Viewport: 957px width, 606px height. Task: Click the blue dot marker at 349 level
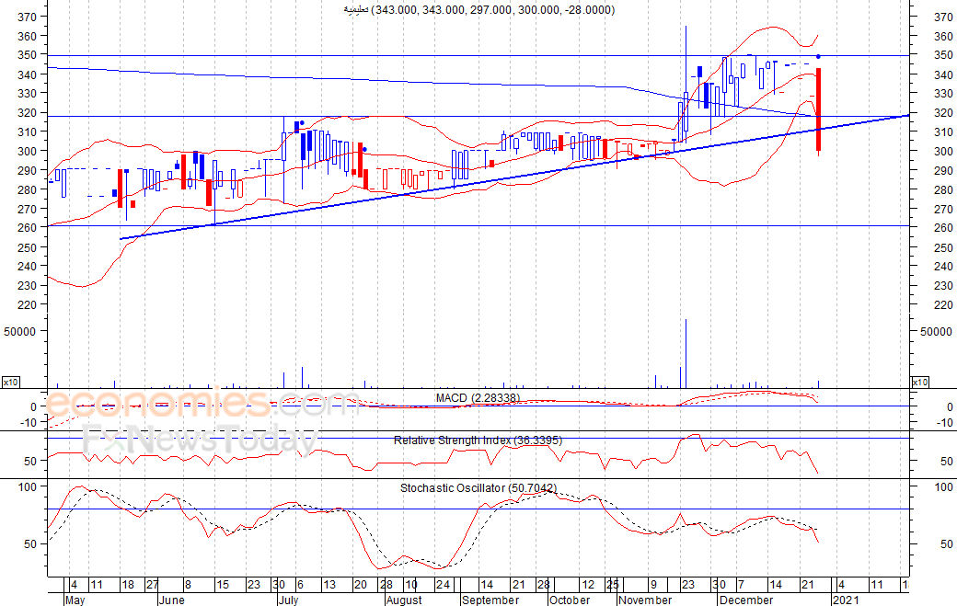pos(818,57)
